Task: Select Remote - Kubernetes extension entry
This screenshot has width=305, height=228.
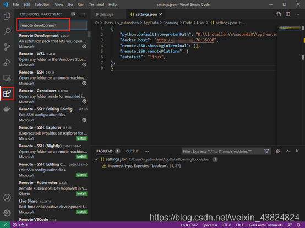Action: point(53,188)
